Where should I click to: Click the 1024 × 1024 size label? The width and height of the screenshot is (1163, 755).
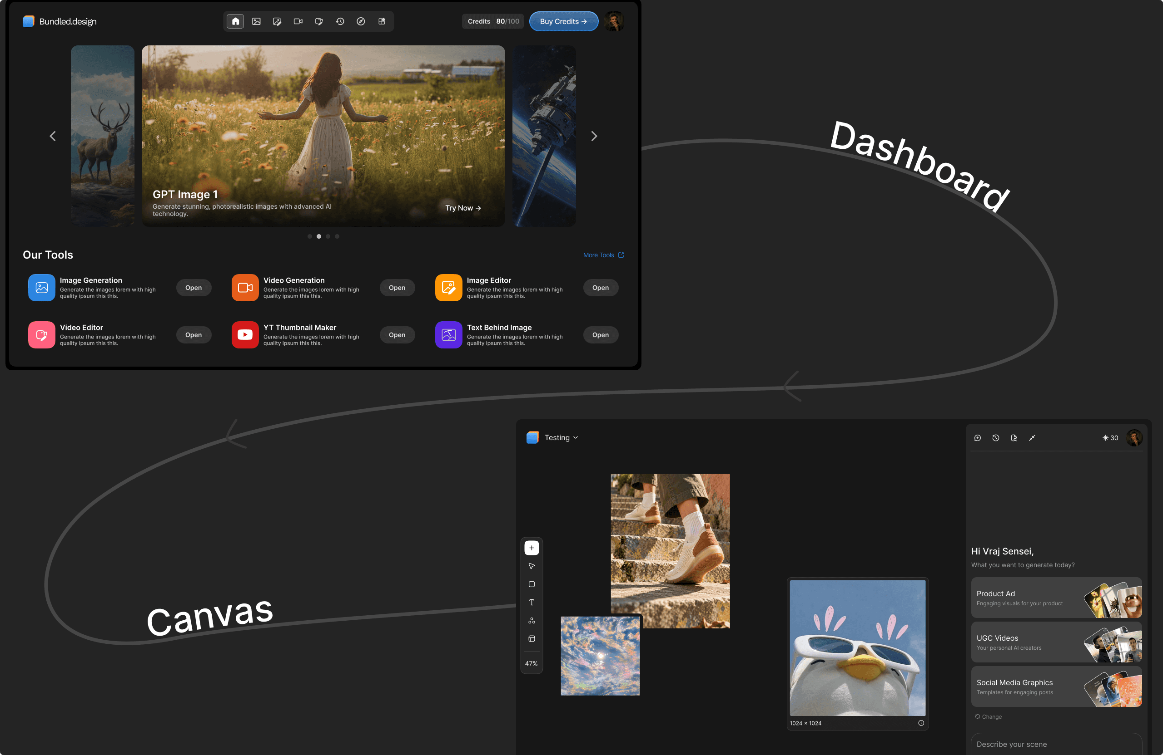click(805, 723)
